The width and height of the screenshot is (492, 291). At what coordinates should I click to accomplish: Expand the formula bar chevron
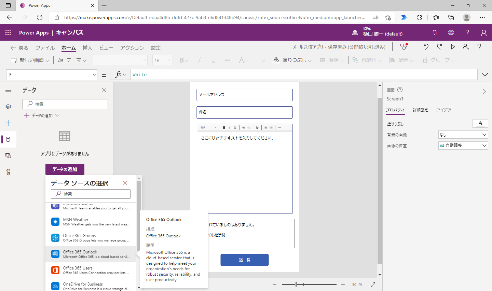485,74
